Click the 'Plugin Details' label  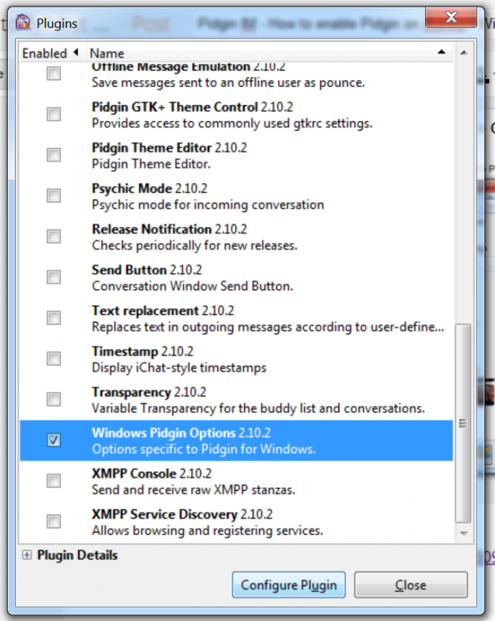point(77,555)
